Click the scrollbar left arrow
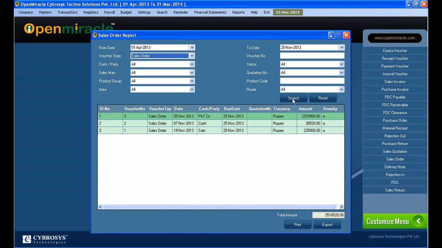Screen dimensions: 442x248 [100, 207]
